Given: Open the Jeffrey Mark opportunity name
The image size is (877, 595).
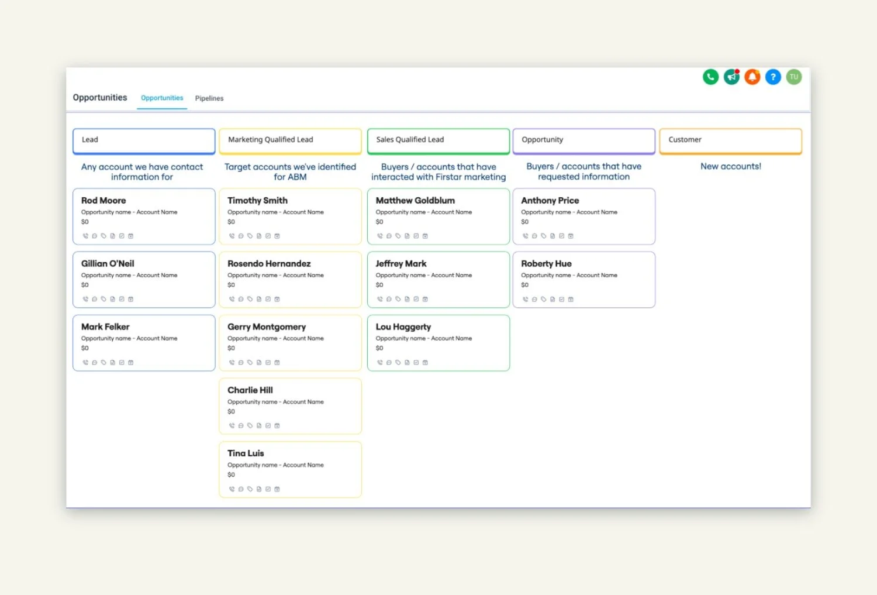Looking at the screenshot, I should click(x=401, y=263).
